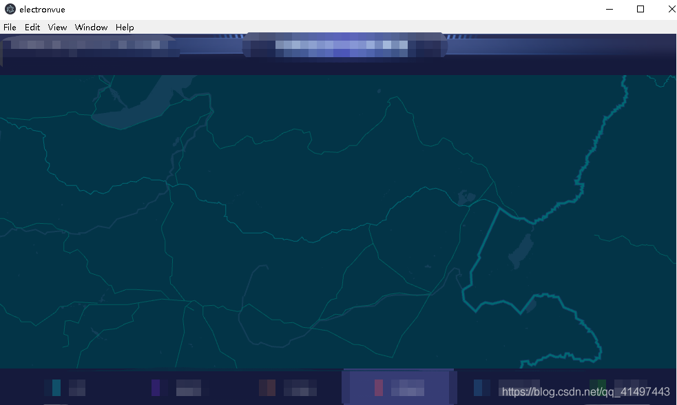Close the electronvue window
Viewport: 677px width, 405px height.
point(671,9)
